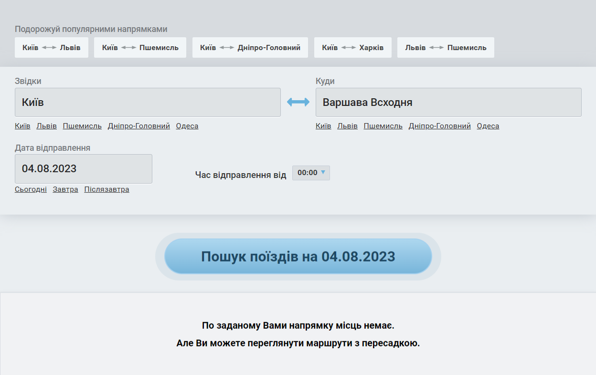Set destination to Пшемисль via quick link

[x=383, y=125]
